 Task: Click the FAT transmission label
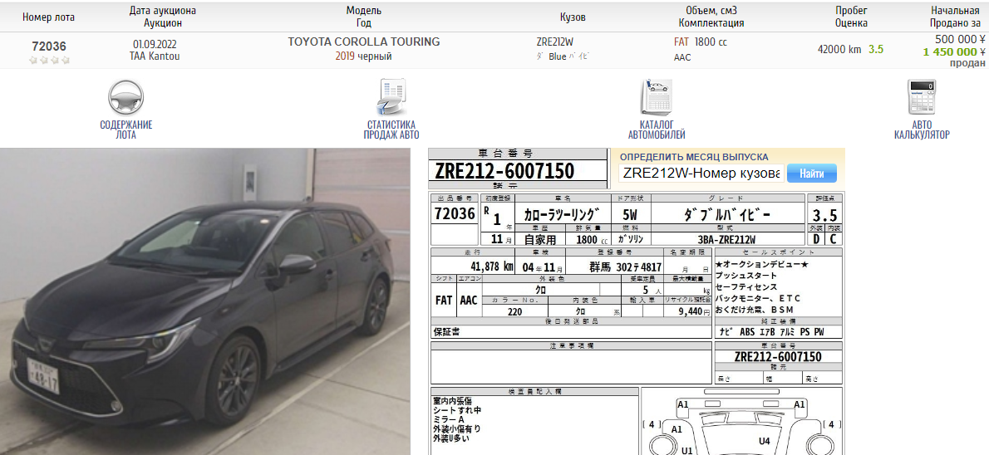(x=681, y=42)
